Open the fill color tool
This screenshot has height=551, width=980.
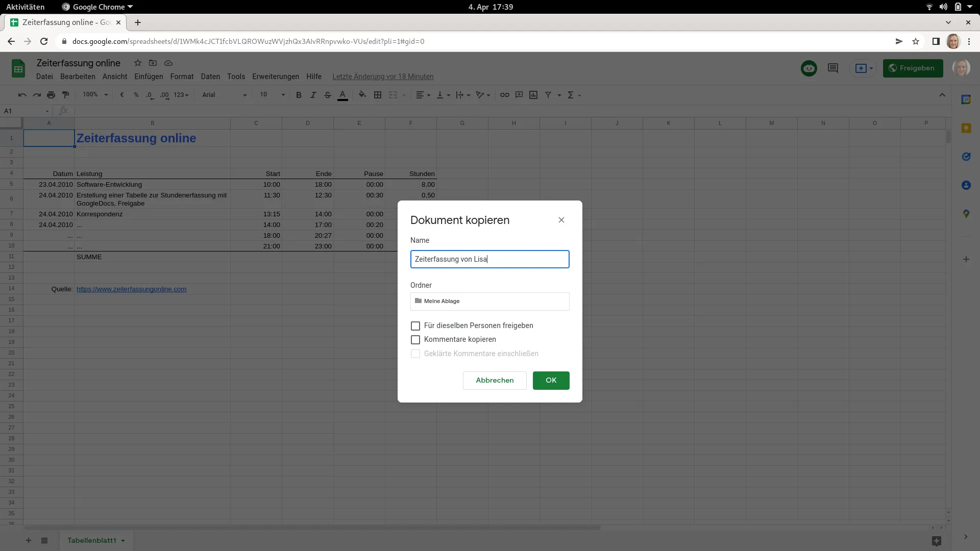[362, 95]
